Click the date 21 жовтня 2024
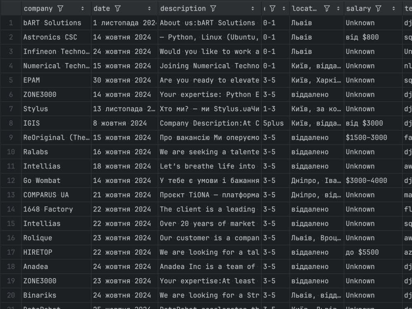 click(124, 195)
